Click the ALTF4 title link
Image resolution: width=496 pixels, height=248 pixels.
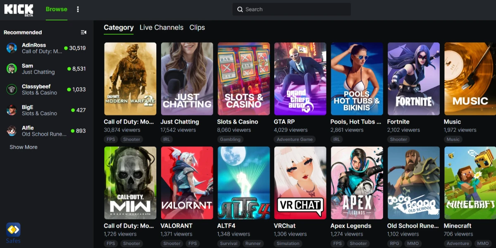pyautogui.click(x=226, y=226)
